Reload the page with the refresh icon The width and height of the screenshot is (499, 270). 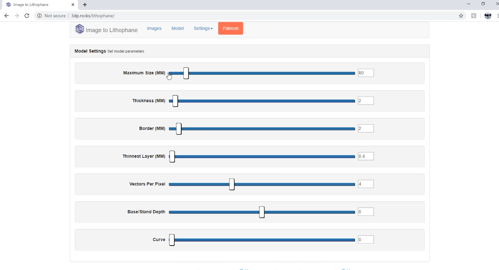[27, 16]
